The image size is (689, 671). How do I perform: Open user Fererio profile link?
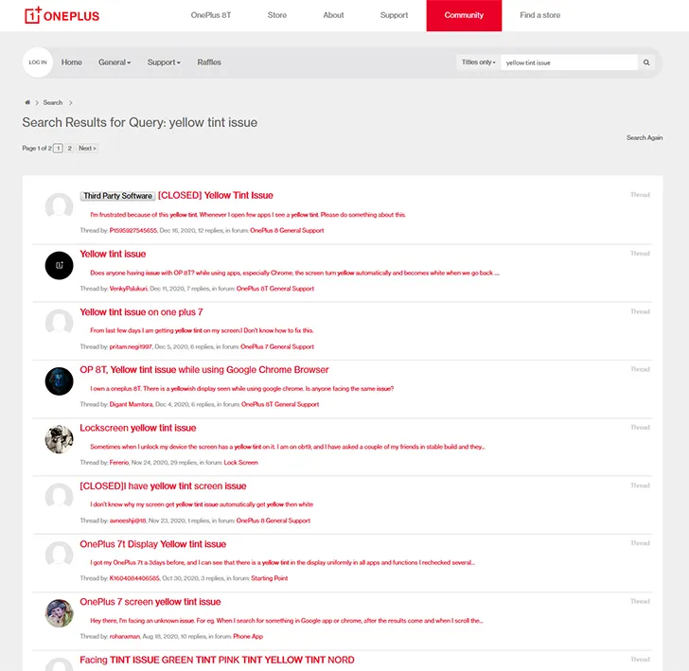[x=119, y=462]
